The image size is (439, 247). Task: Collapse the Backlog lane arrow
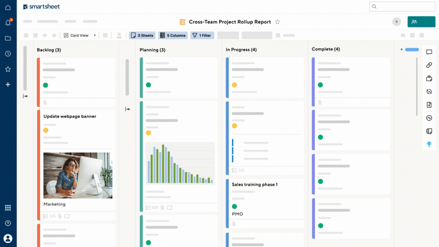pos(25,96)
